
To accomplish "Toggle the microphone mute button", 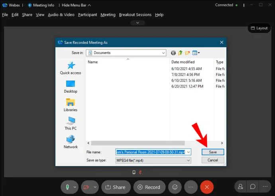I will (x=68, y=187).
